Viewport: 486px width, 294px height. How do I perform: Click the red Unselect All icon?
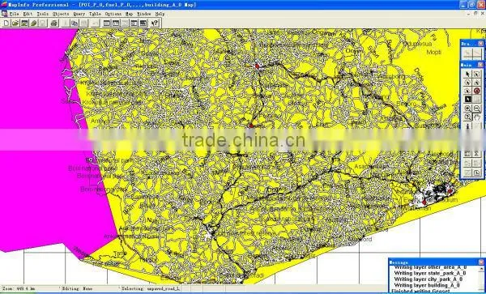[477, 91]
